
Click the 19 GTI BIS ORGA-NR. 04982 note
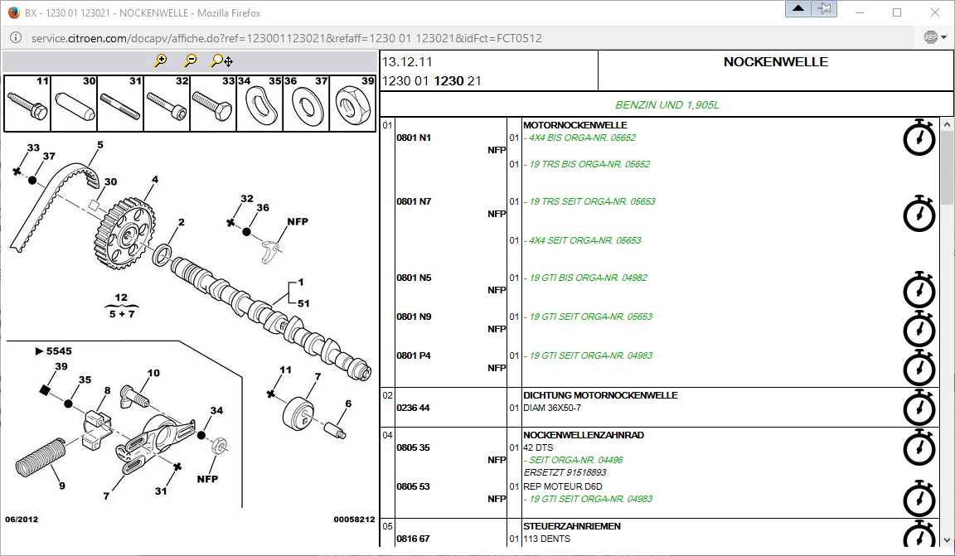tap(586, 278)
